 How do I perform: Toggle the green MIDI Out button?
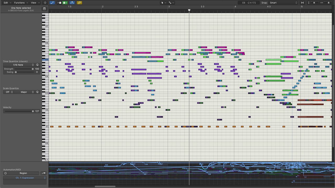tap(65, 3)
